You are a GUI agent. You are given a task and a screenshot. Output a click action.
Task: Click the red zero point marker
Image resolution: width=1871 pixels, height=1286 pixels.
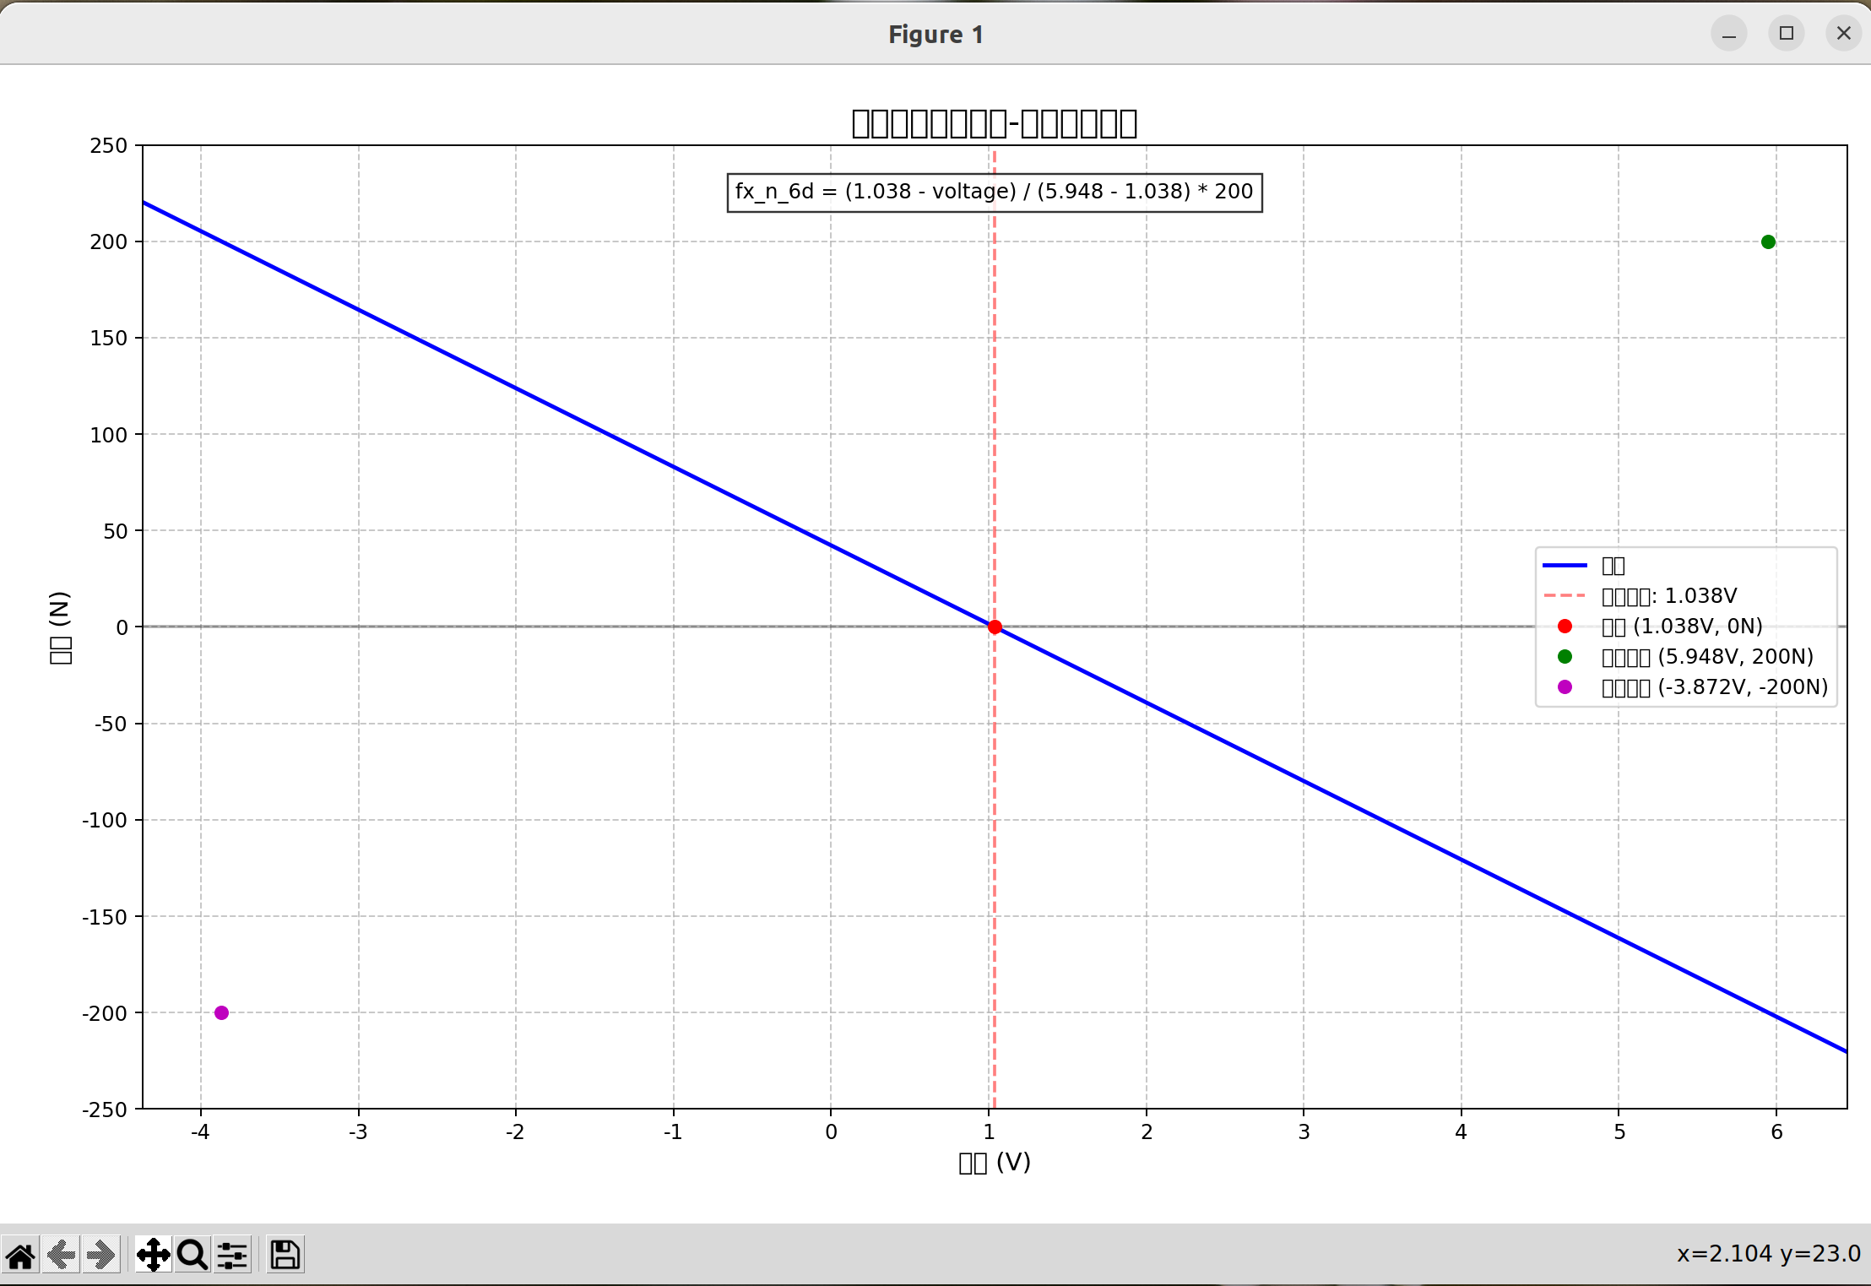tap(995, 627)
